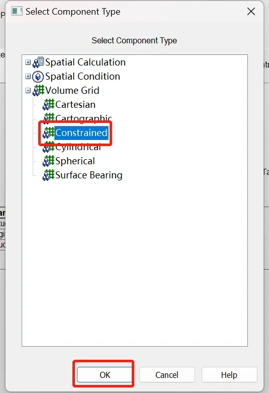Click the Cartesian grid icon
Screen dimensions: 269x393
[48, 104]
